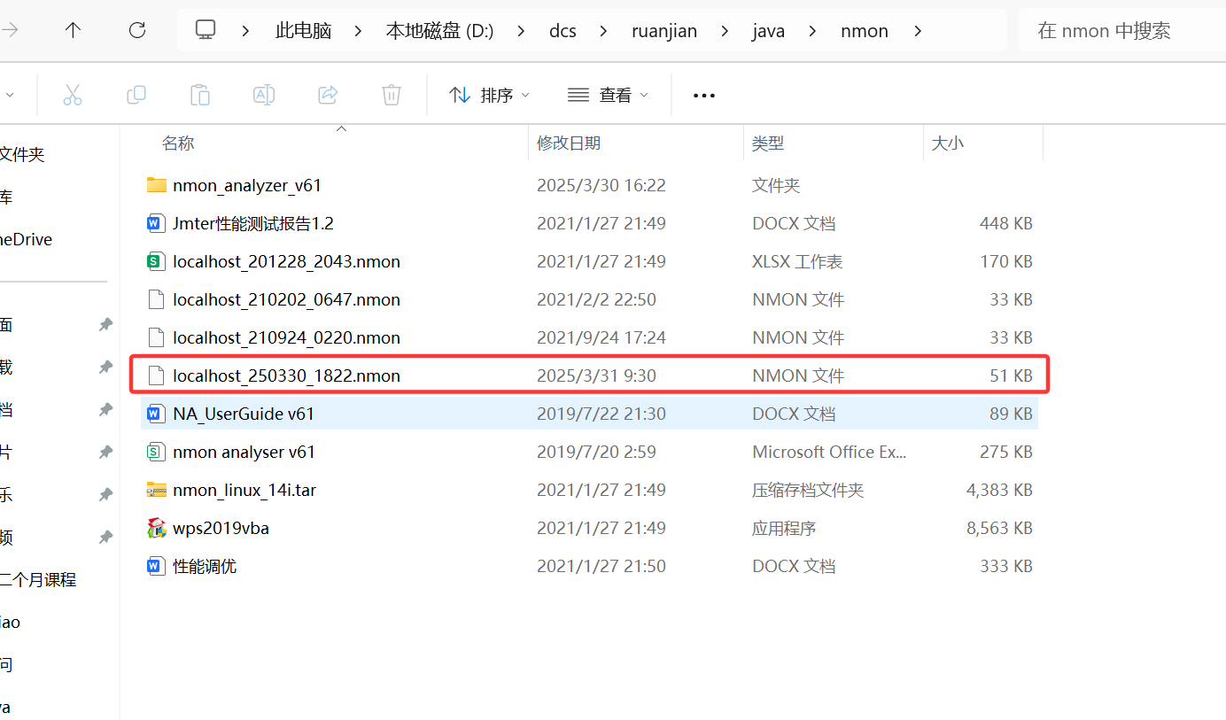Image resolution: width=1226 pixels, height=720 pixels.
Task: Select the file nmon_linux_14i.tar
Action: point(244,490)
